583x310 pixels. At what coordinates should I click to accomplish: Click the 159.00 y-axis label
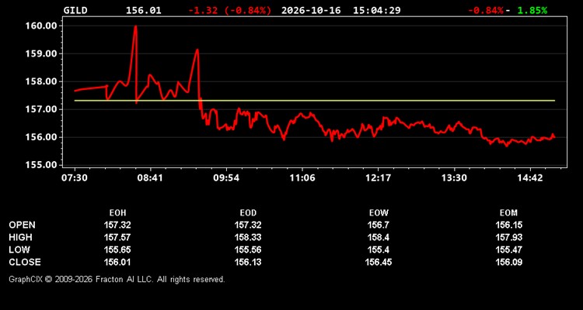pyautogui.click(x=40, y=53)
